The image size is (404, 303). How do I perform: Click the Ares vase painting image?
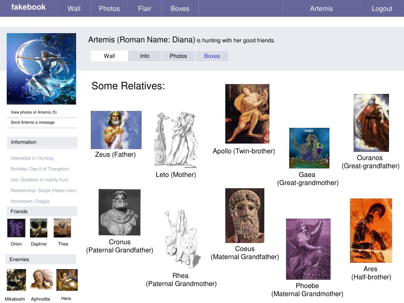371,230
